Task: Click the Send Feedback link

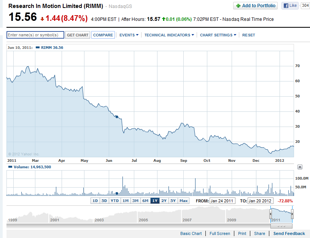Action: click(x=289, y=233)
